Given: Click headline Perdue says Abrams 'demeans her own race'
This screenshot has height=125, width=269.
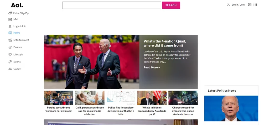Looking at the screenshot, I should click(x=59, y=109).
